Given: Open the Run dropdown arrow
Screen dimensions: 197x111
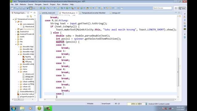Looking at the screenshot, I should click(70, 8).
